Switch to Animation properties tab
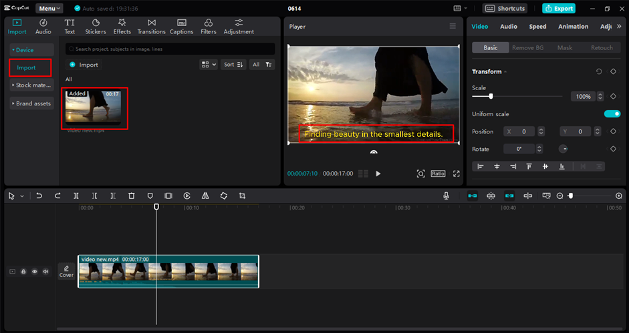This screenshot has width=629, height=333. [574, 27]
